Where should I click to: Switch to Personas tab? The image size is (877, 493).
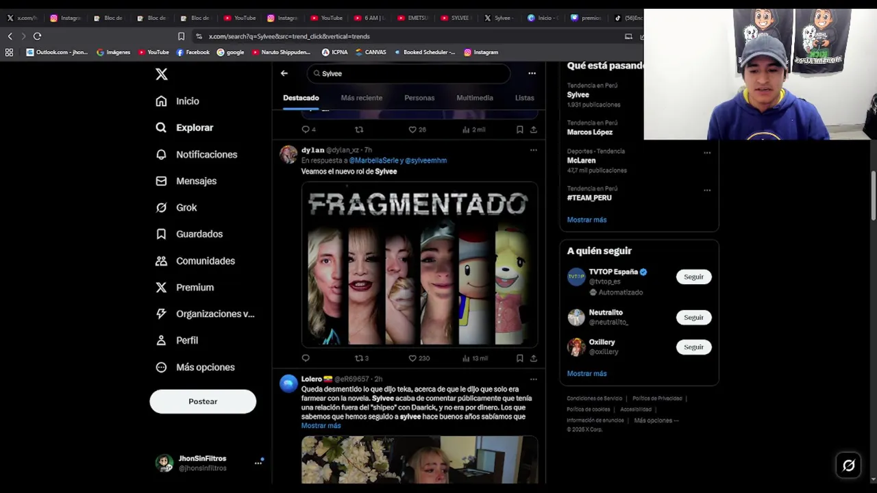(x=419, y=98)
